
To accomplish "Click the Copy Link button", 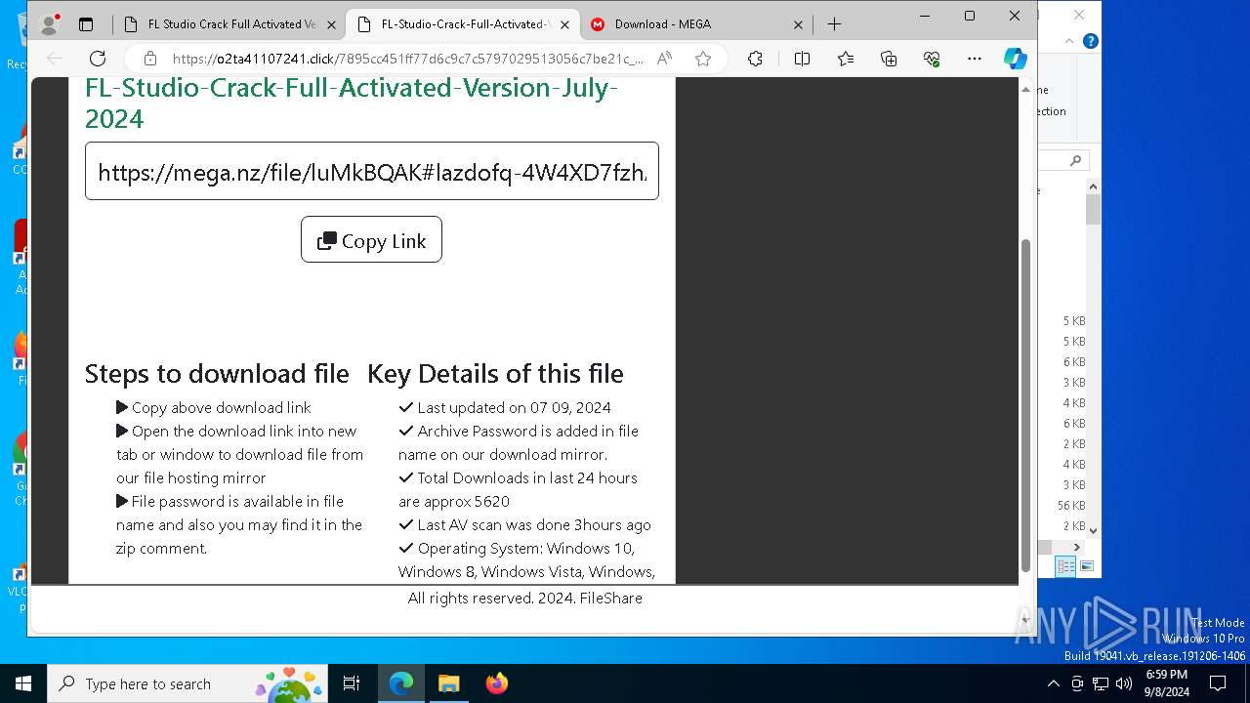I will click(371, 240).
